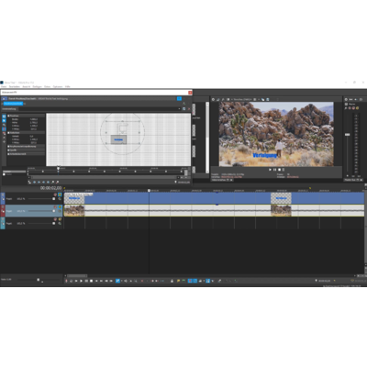Open the Vorschau quality dropdown
The image size is (367, 367).
[x=242, y=99]
